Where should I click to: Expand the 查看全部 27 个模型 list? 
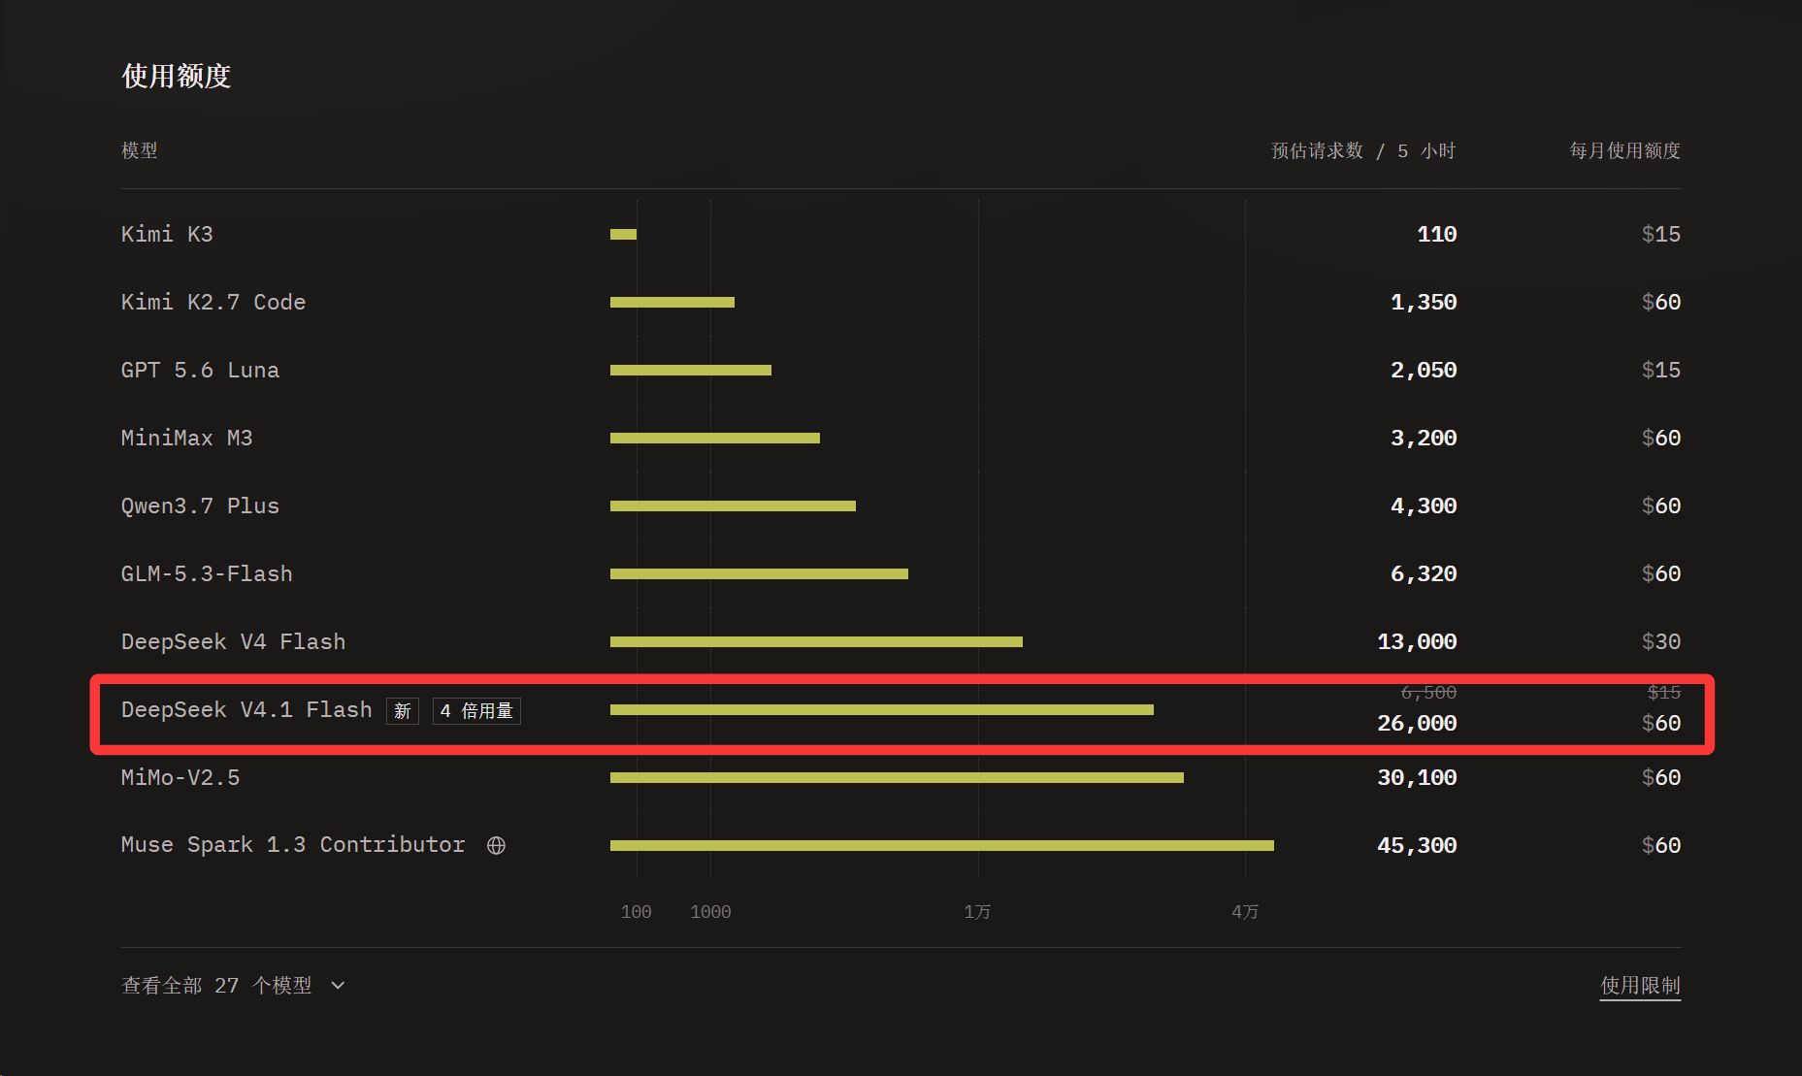(233, 986)
